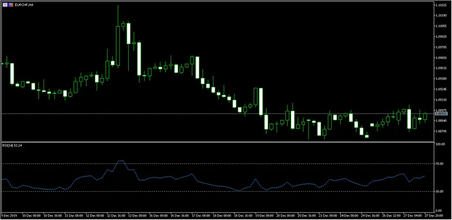The height and width of the screenshot is (220, 452).
Task: Click the 1.10325 price on the axis
Action: (x=441, y=5)
